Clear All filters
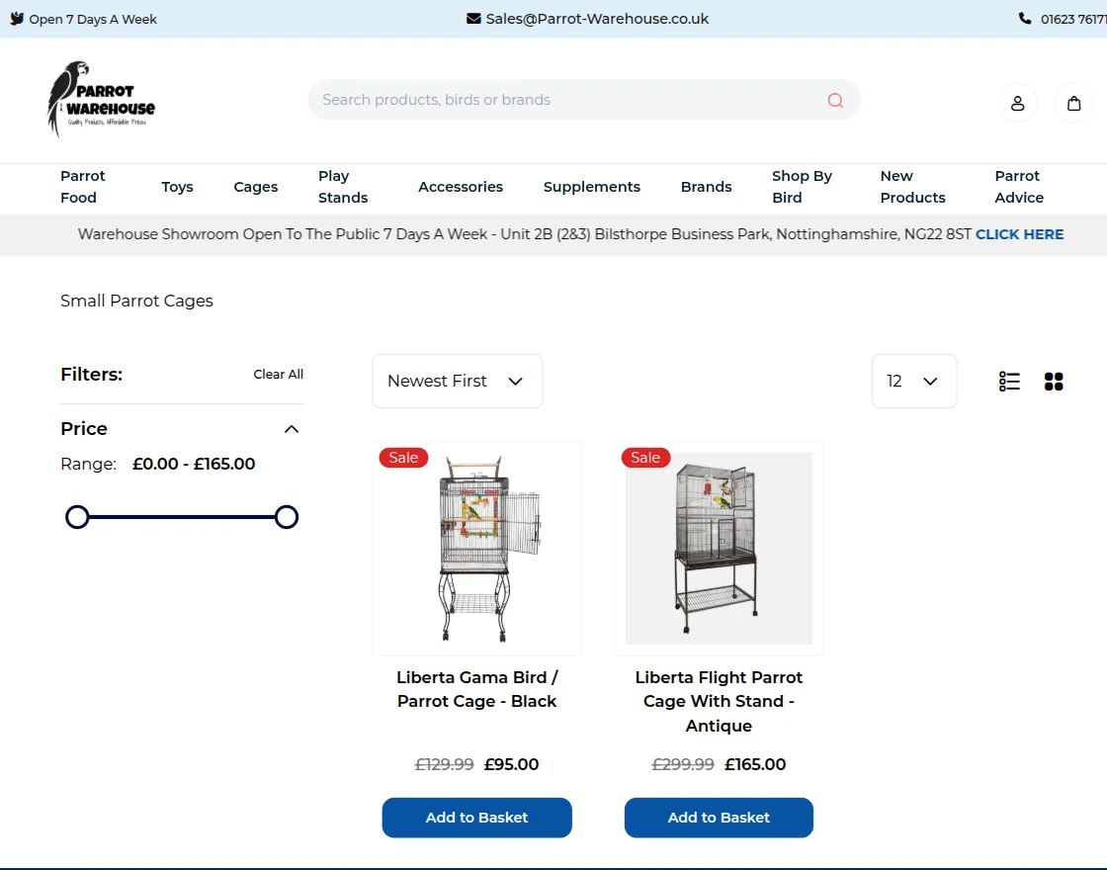This screenshot has height=870, width=1107. click(x=278, y=375)
